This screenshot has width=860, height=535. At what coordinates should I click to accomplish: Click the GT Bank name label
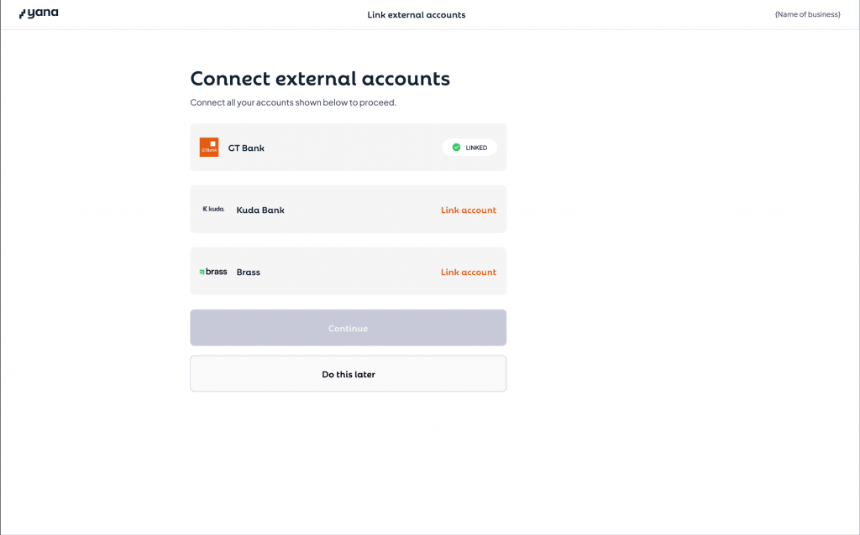click(246, 148)
